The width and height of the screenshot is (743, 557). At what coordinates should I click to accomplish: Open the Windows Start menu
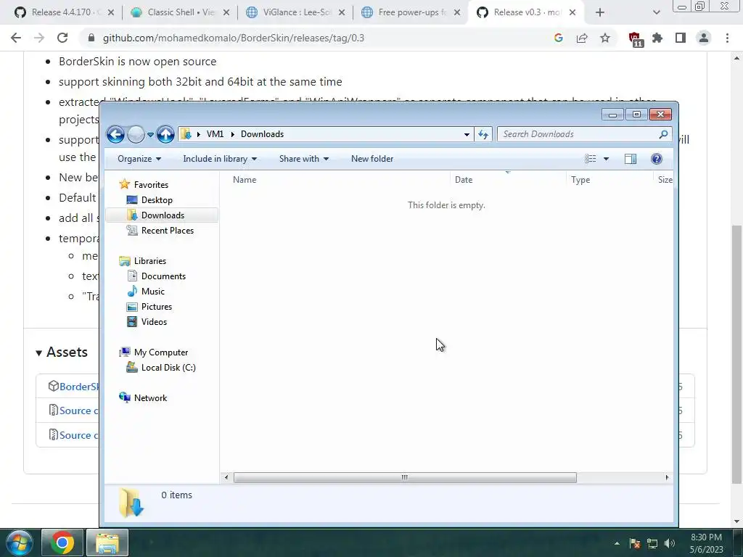click(19, 542)
